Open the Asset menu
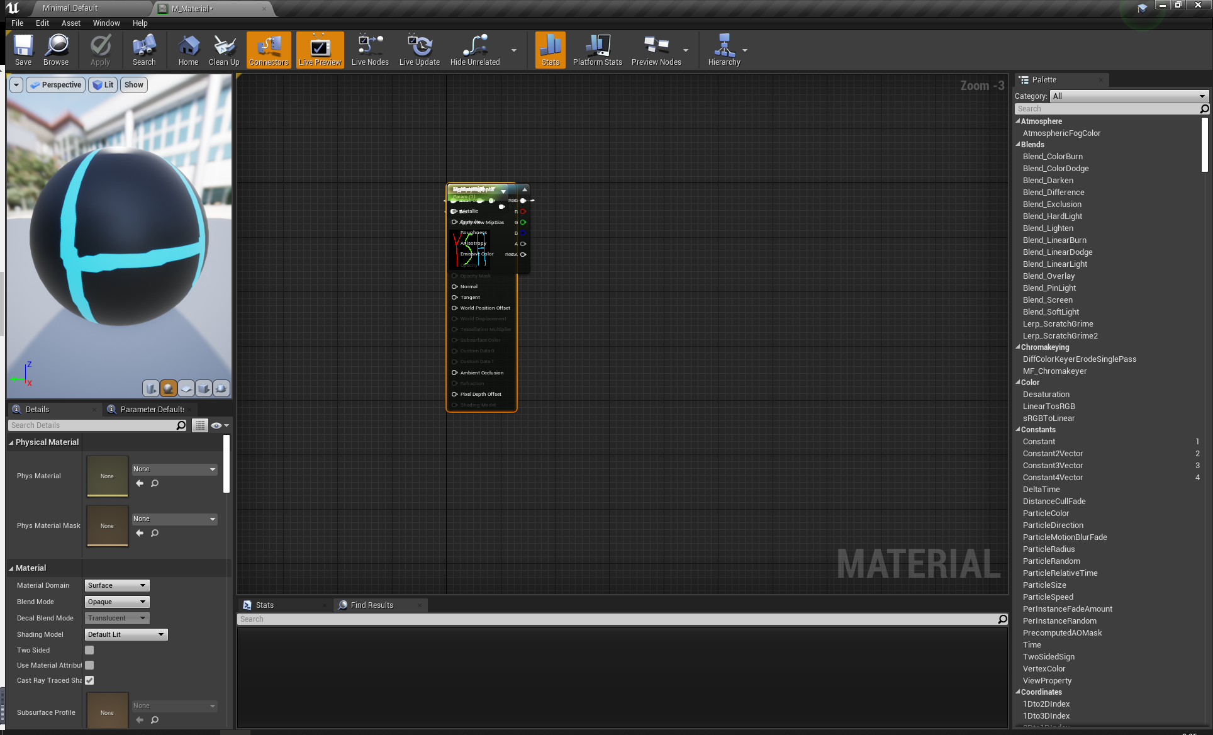Image resolution: width=1213 pixels, height=735 pixels. point(71,23)
